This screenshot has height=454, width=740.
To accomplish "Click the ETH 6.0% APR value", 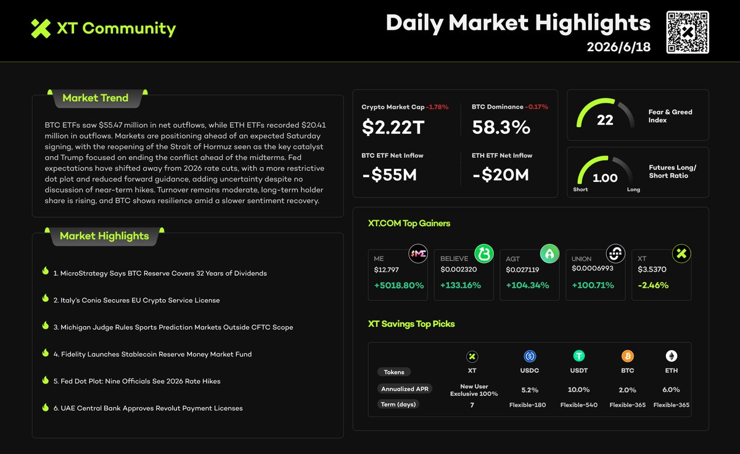I will coord(671,390).
